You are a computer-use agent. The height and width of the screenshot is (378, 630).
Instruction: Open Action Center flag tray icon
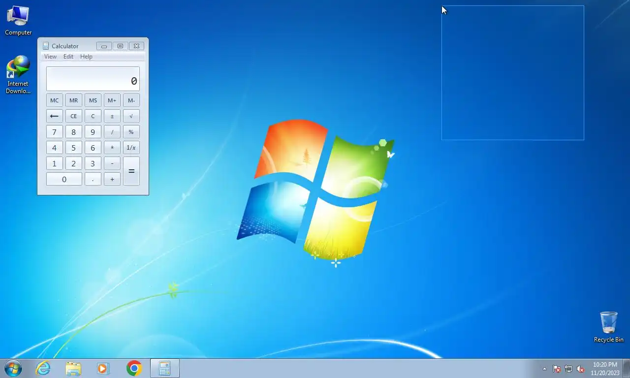[557, 369]
